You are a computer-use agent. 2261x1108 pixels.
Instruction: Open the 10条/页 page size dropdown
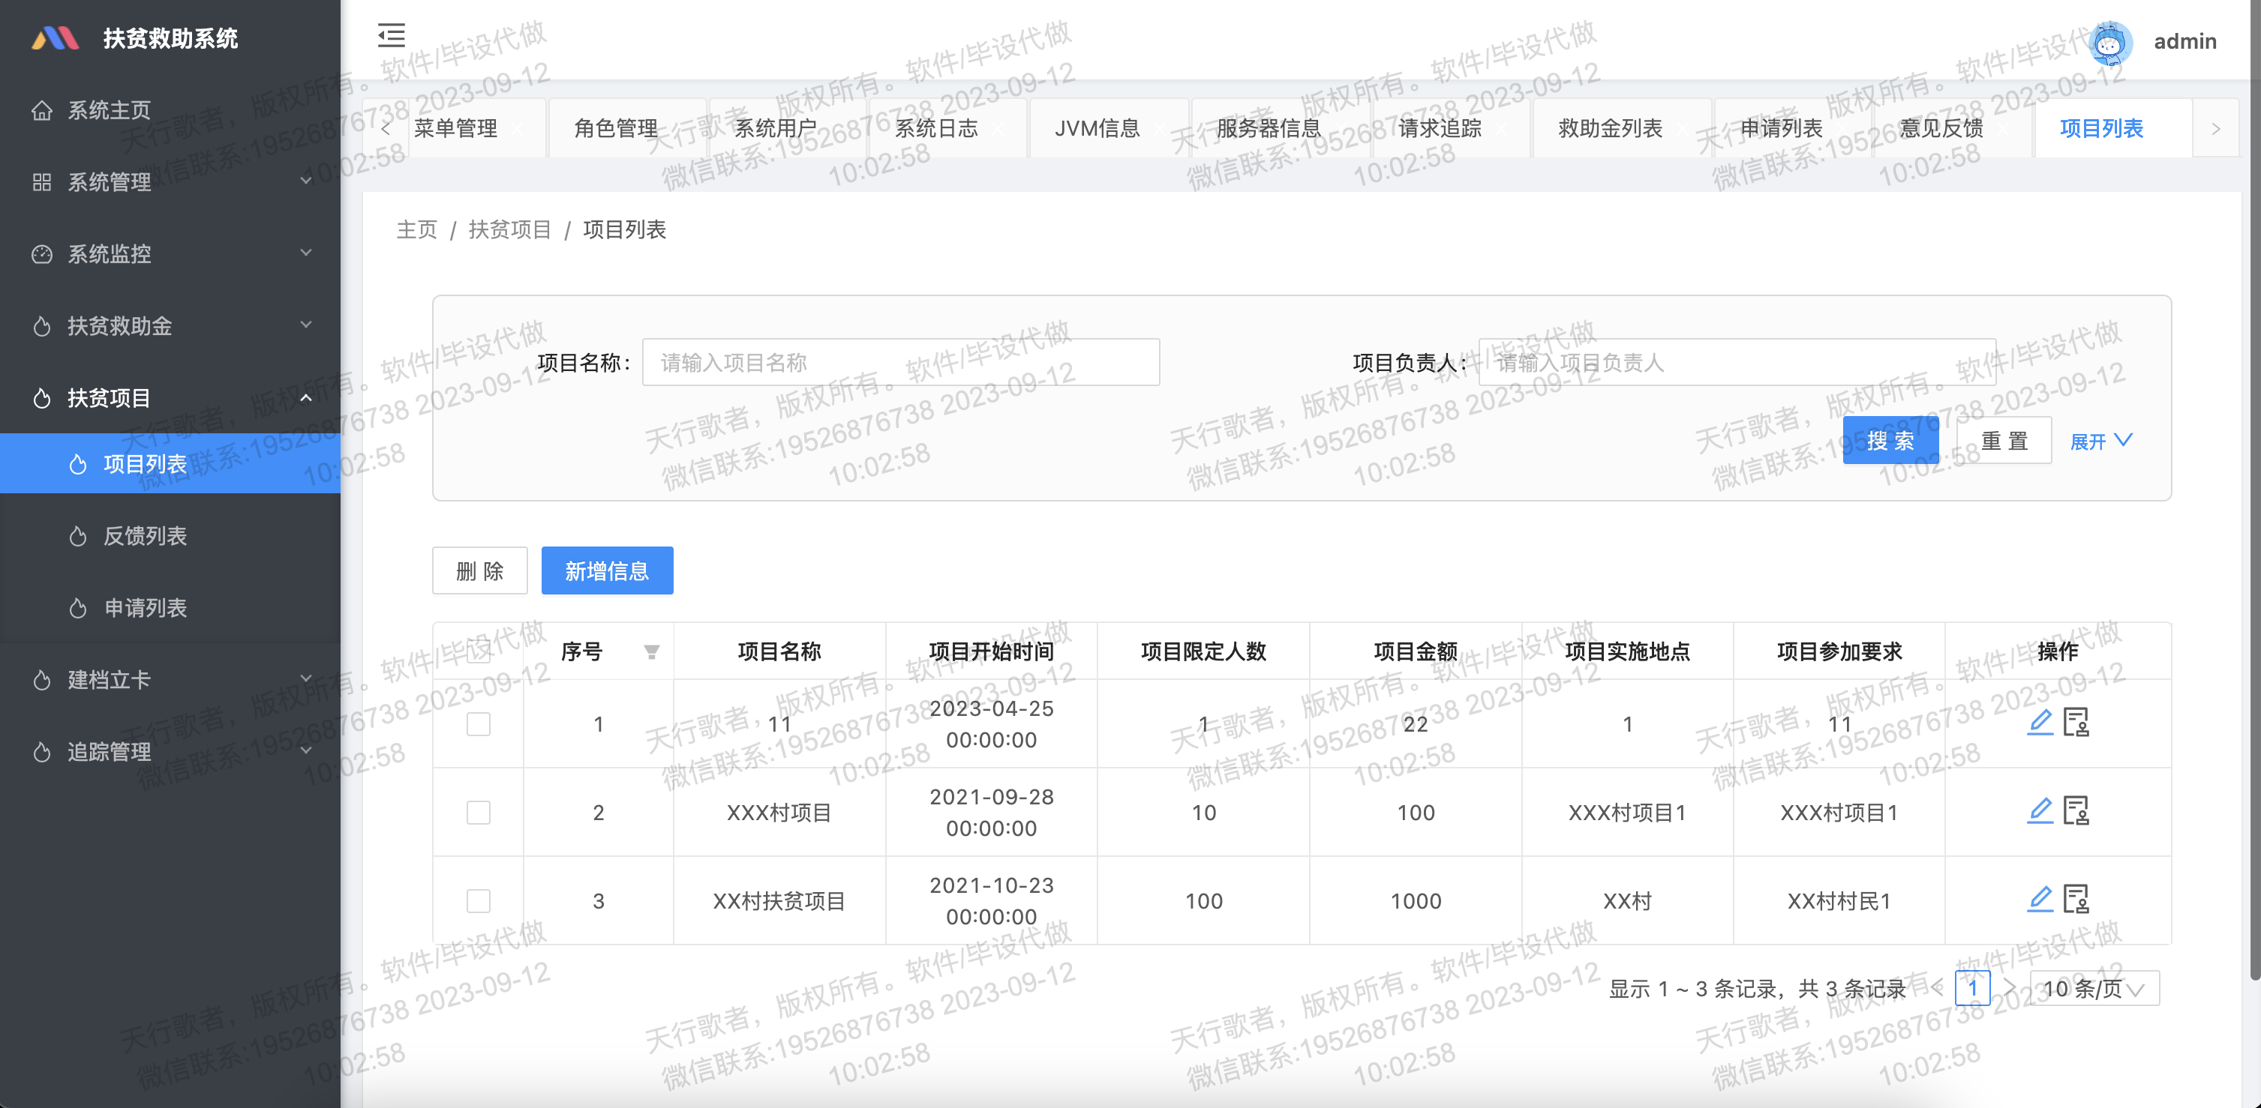[2094, 988]
